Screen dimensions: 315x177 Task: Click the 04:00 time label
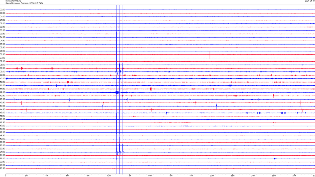(x=2, y=37)
